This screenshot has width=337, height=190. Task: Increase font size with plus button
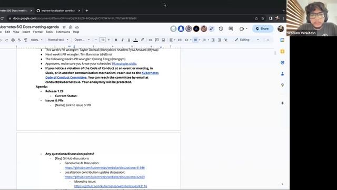point(109,40)
